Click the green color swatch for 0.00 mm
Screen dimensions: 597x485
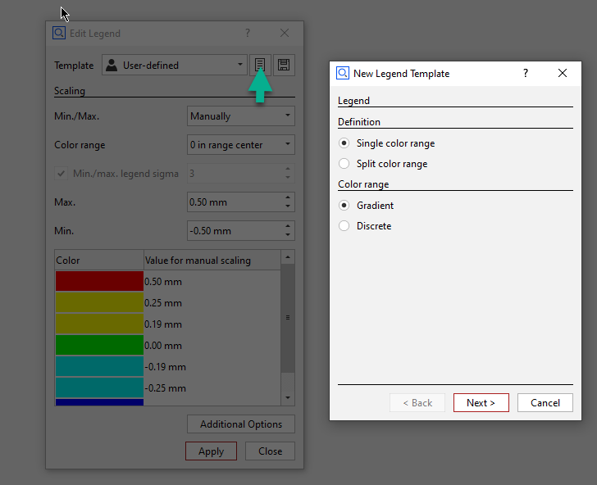[99, 345]
